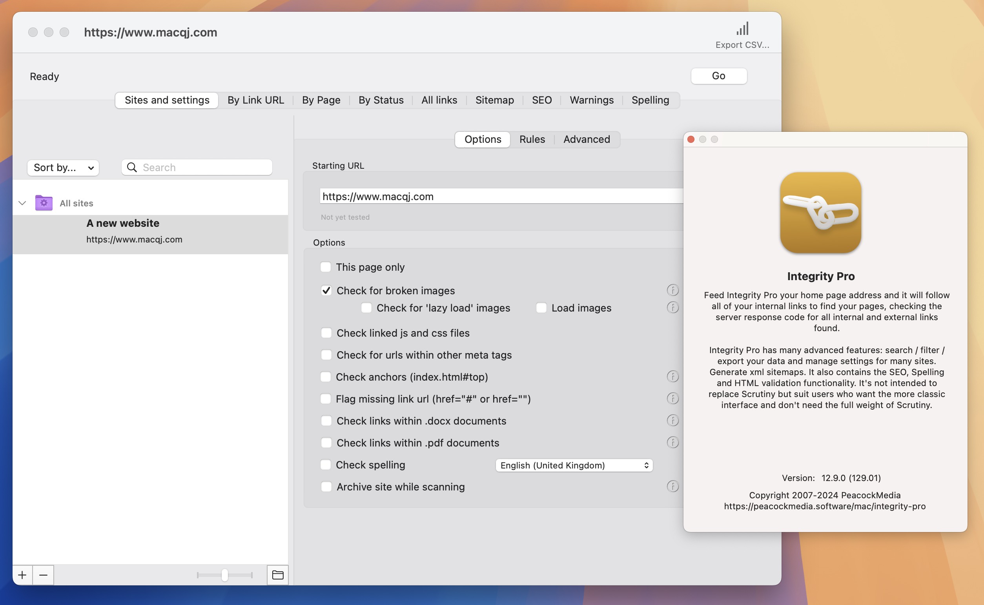Click the window title https://www.macqj.com

click(x=150, y=32)
